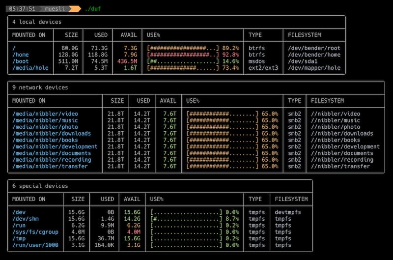Viewport: 393px width, 260px height.
Task: Click the /home mount point
Action: (x=21, y=55)
